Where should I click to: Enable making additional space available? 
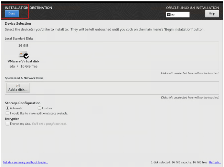click(7, 113)
